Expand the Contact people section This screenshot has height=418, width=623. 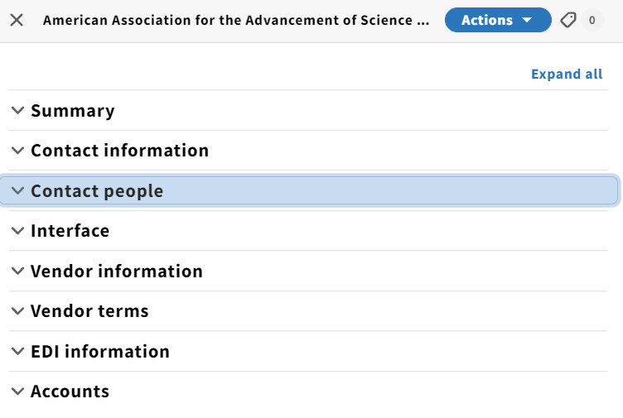[x=309, y=190]
